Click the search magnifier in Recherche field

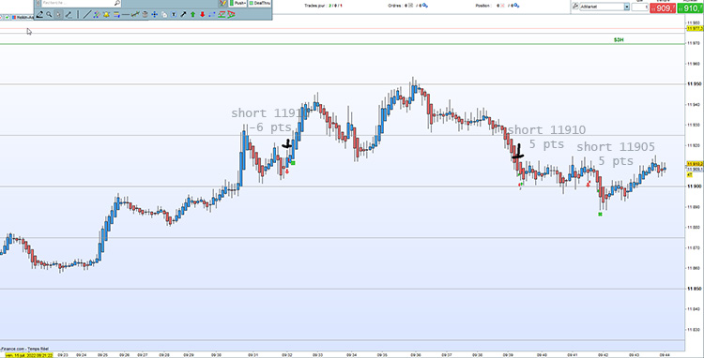point(116,3)
